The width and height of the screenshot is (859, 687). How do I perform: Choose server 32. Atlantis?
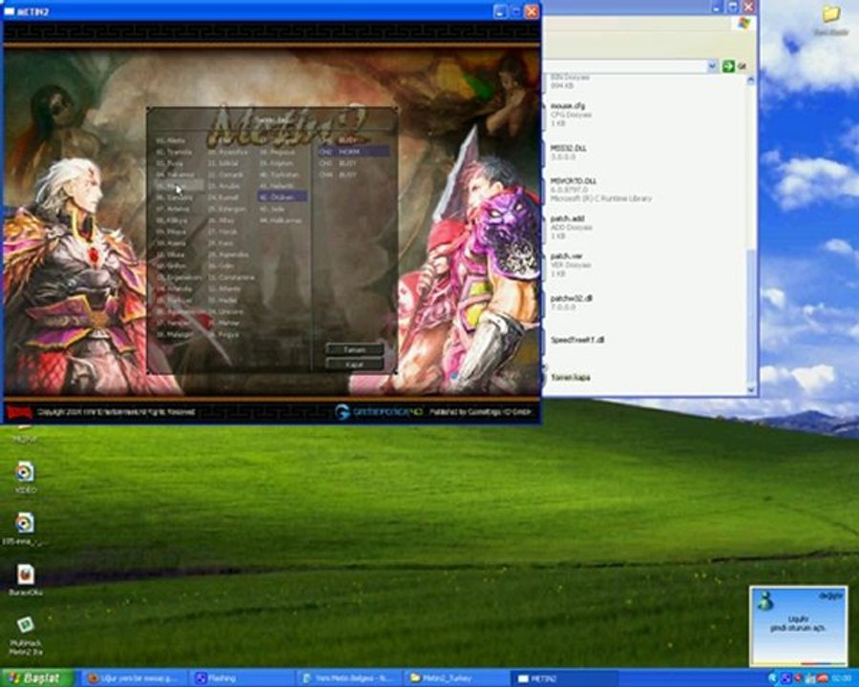[224, 289]
